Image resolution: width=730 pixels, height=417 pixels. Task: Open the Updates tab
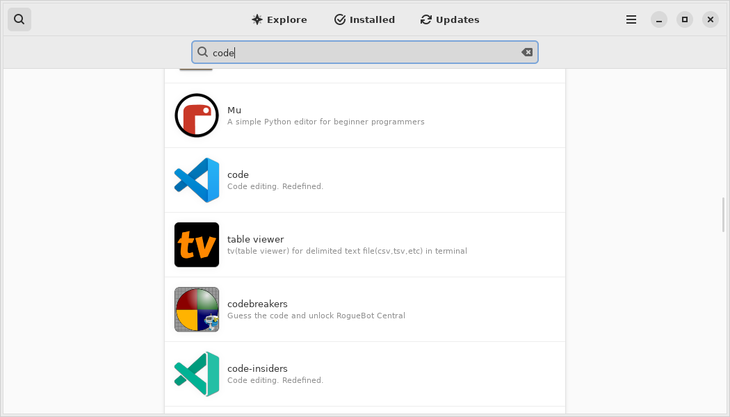pyautogui.click(x=450, y=19)
